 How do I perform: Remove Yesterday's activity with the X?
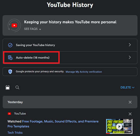coord(130,102)
